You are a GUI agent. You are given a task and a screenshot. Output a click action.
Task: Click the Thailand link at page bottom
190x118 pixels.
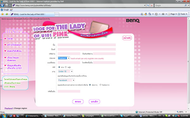coord(8,108)
